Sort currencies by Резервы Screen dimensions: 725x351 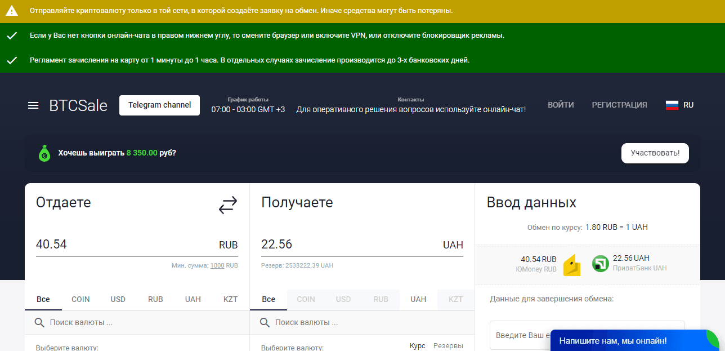coord(447,345)
